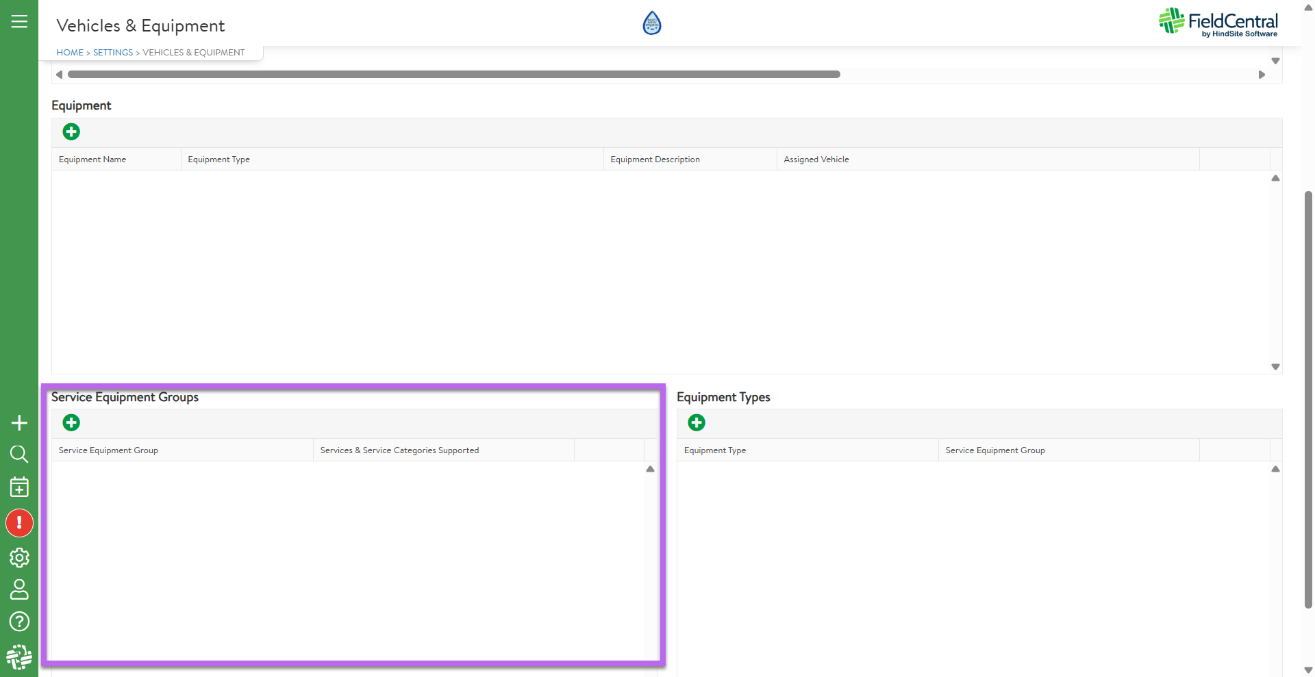Add new equipment with green plus
This screenshot has width=1315, height=677.
(71, 132)
